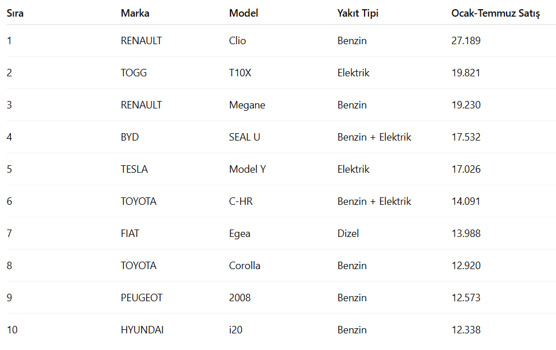
Task: Click the PEUGEOT brand cell
Action: coord(142,298)
